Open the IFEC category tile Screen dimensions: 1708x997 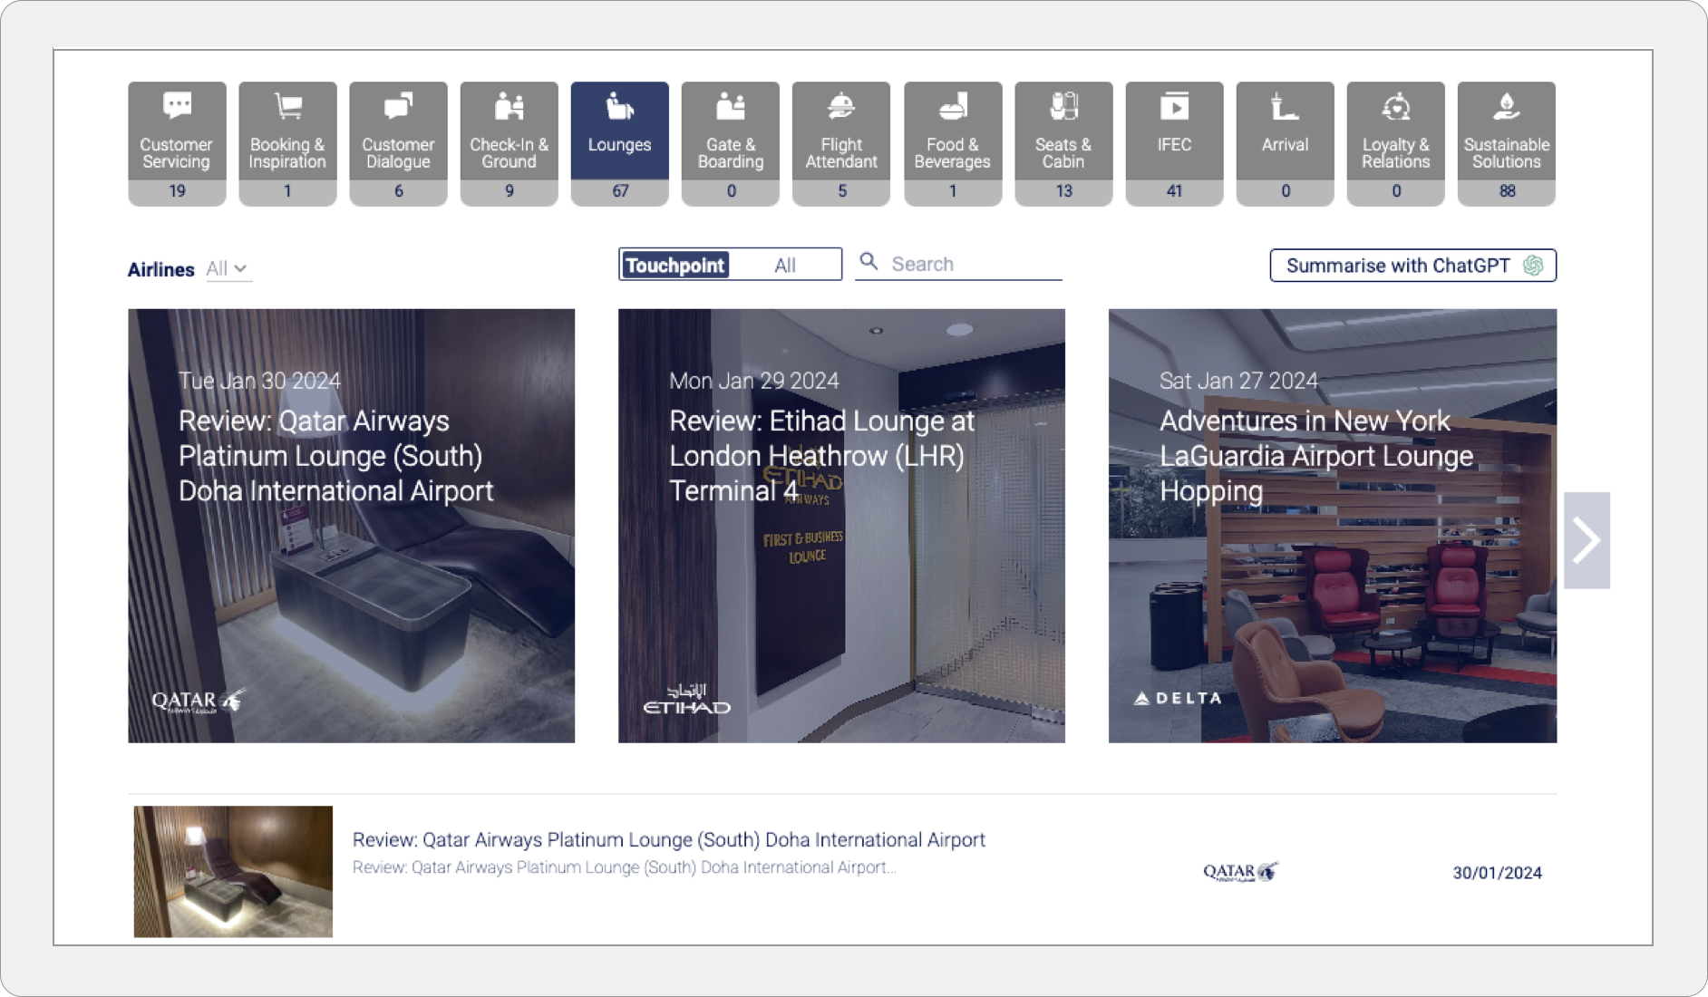pos(1174,143)
